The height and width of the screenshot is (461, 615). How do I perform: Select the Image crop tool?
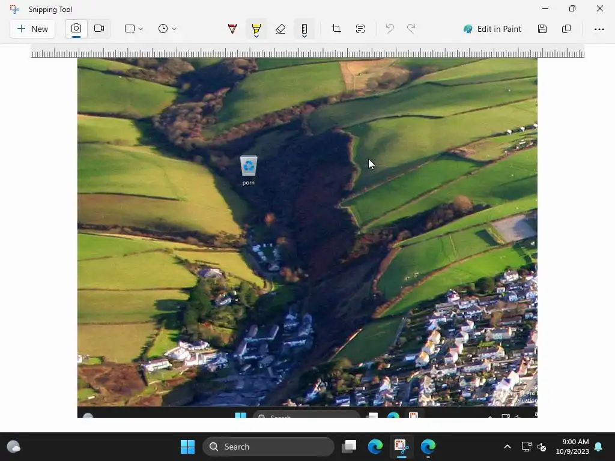336,29
